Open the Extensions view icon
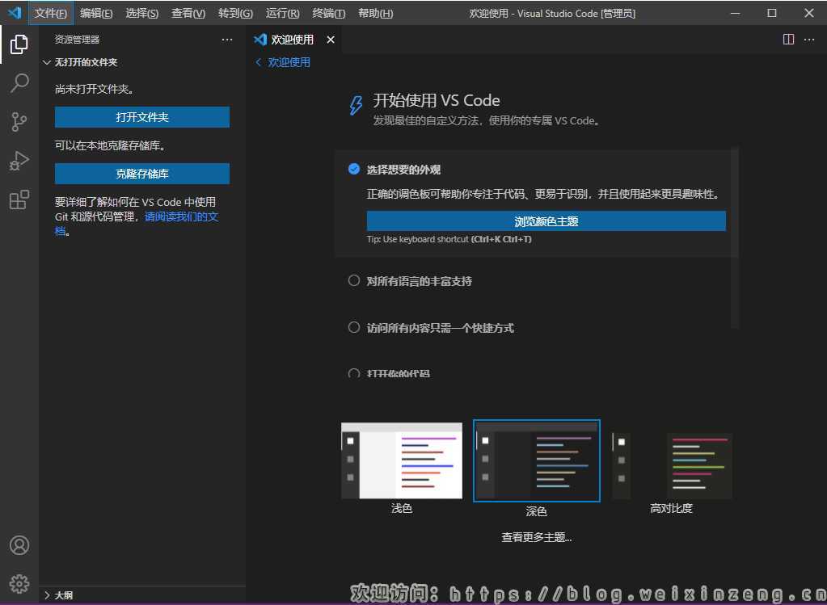Screen dimensions: 827x605 pos(19,200)
